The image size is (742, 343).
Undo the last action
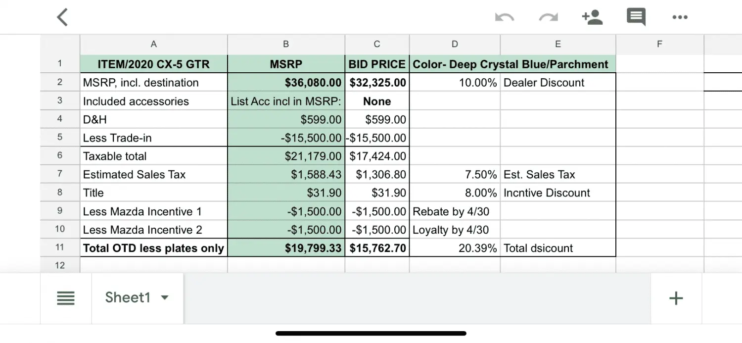click(x=504, y=17)
